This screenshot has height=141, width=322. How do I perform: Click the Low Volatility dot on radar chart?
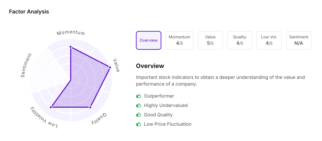(51, 107)
